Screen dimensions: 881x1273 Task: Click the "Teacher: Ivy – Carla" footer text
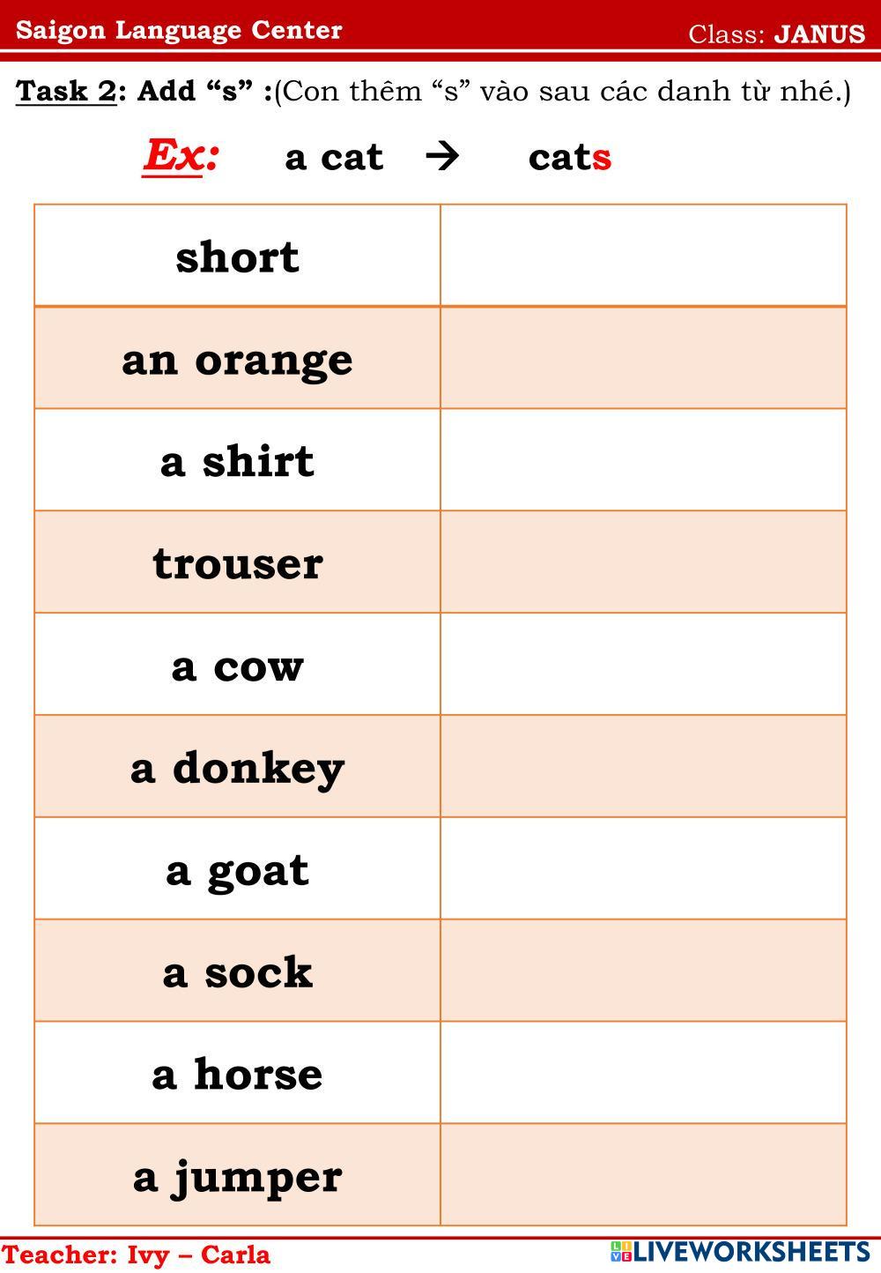click(x=137, y=1254)
